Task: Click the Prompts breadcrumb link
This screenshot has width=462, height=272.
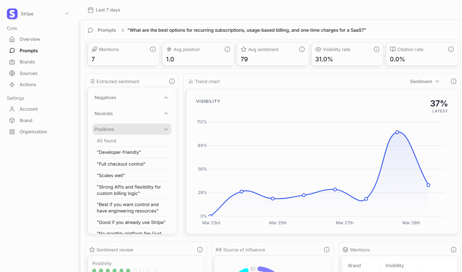Action: 107,30
